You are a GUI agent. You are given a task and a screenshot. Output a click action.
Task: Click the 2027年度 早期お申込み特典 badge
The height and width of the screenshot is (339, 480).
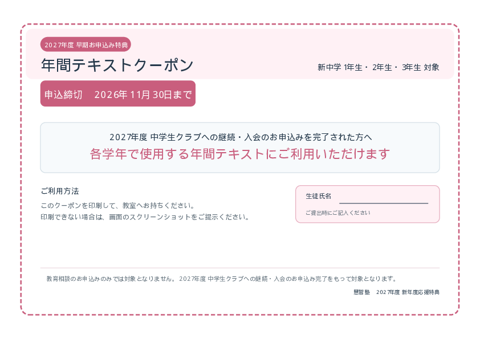coord(86,44)
